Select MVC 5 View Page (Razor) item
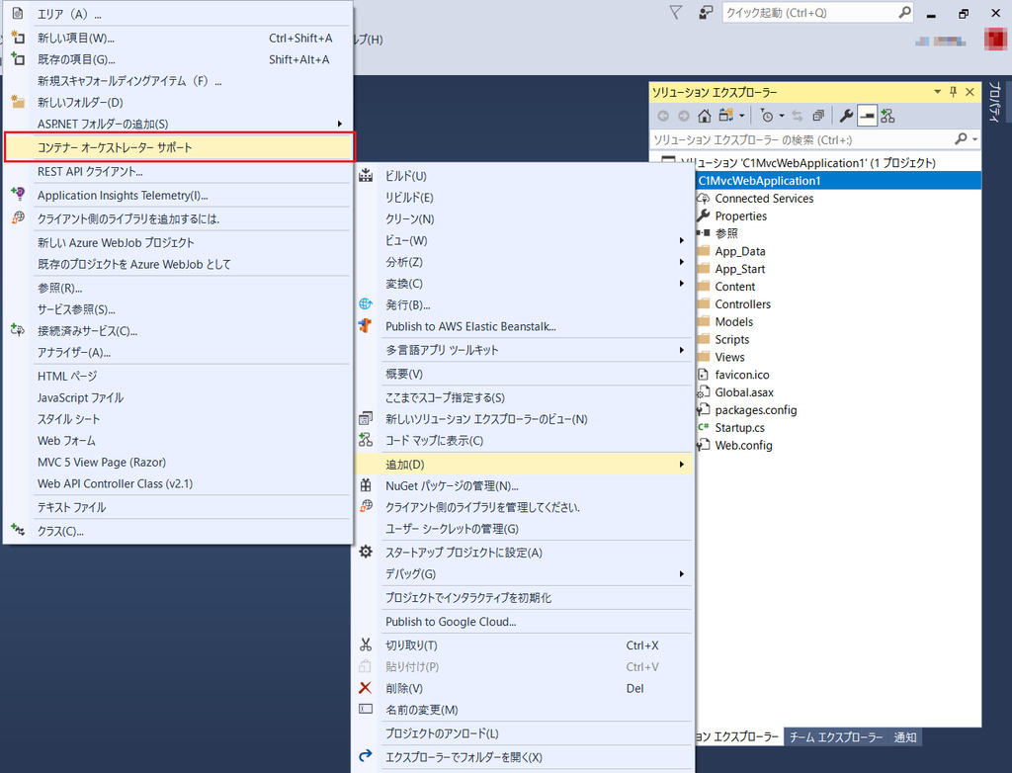The width and height of the screenshot is (1012, 773). (x=179, y=462)
